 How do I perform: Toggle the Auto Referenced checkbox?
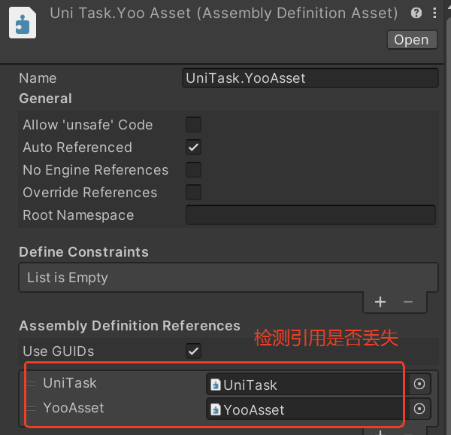point(193,148)
